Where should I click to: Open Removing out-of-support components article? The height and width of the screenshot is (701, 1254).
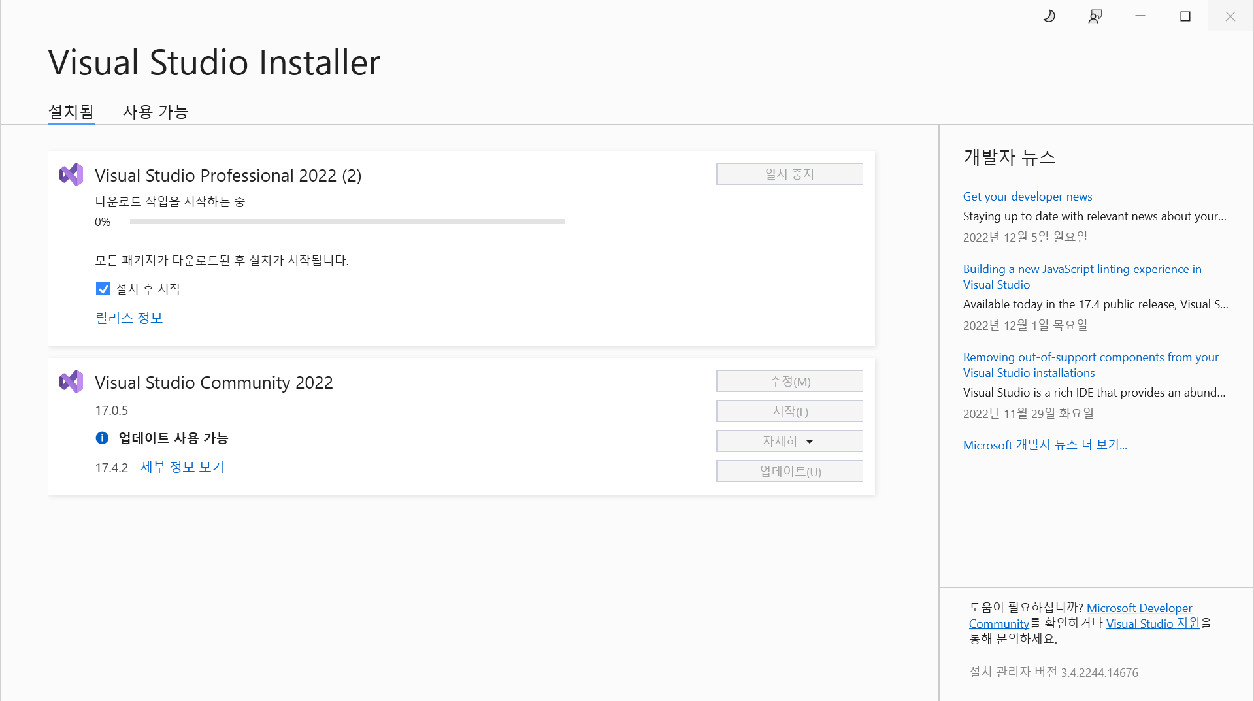point(1091,365)
